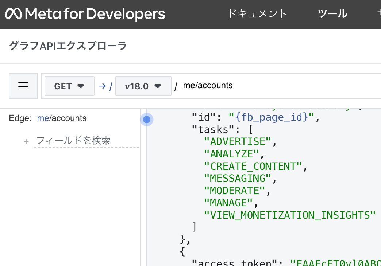Click the "MODERATE" task string

pyautogui.click(x=234, y=191)
